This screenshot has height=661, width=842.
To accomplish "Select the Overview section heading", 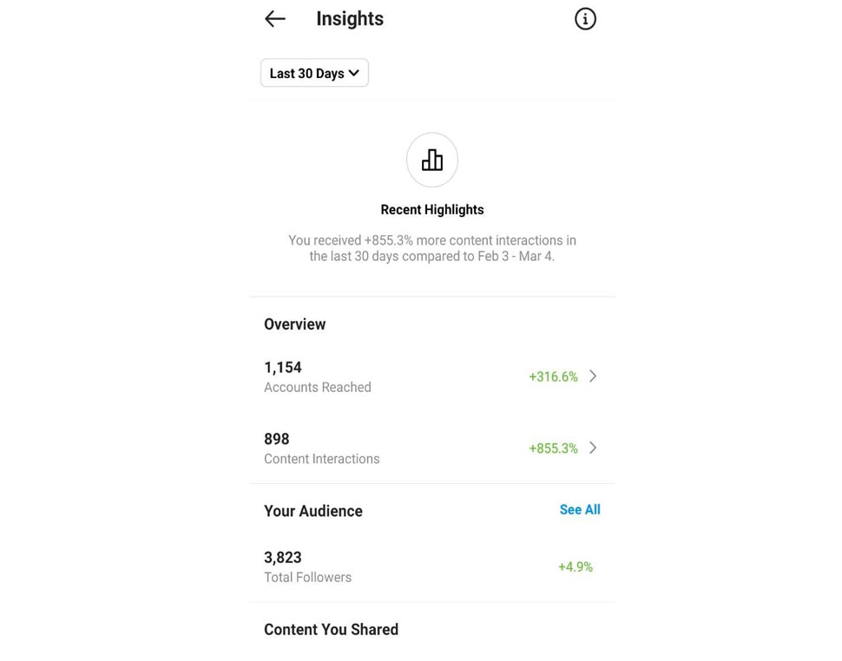I will pyautogui.click(x=295, y=324).
